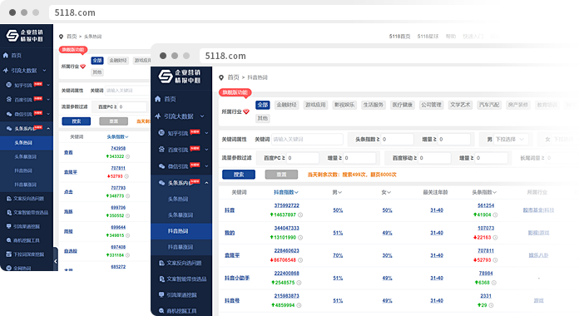Click history clock icon beside 86706548
The height and width of the screenshot is (316, 579).
coord(300,260)
